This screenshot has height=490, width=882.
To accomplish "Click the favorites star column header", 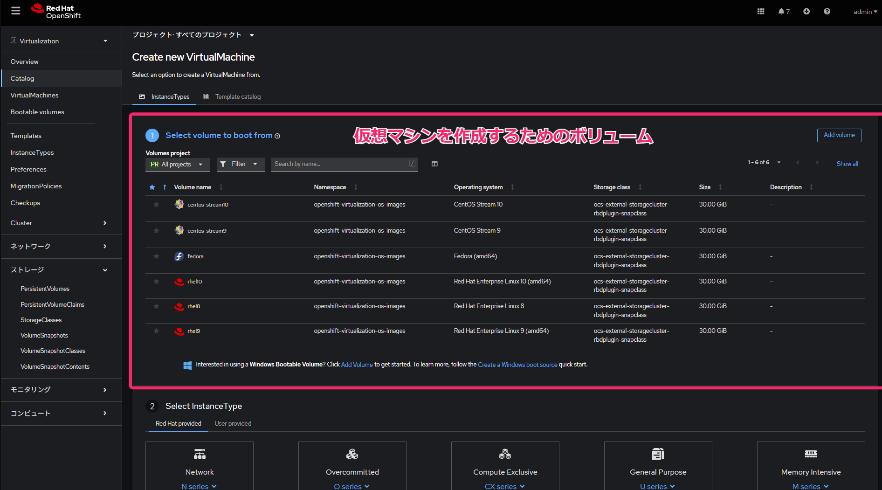I will (152, 187).
